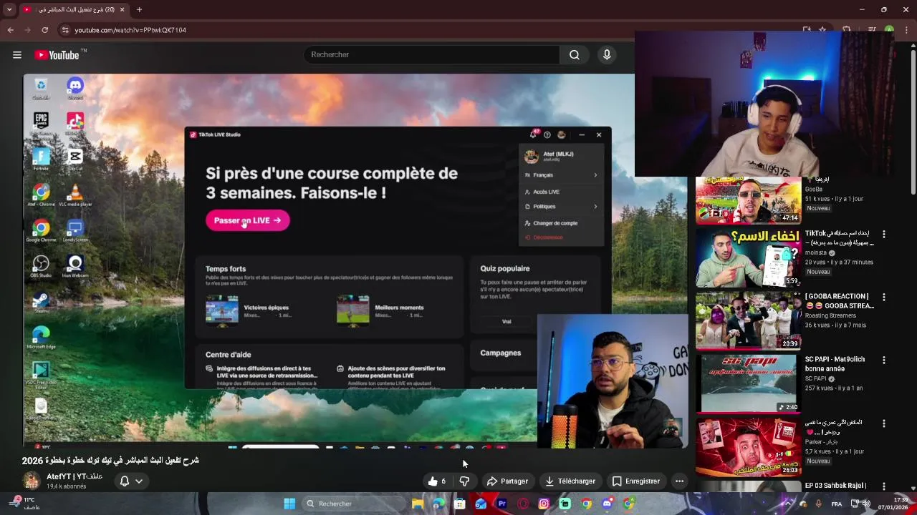The height and width of the screenshot is (515, 917).
Task: Open the Windows Start button
Action: [x=289, y=504]
